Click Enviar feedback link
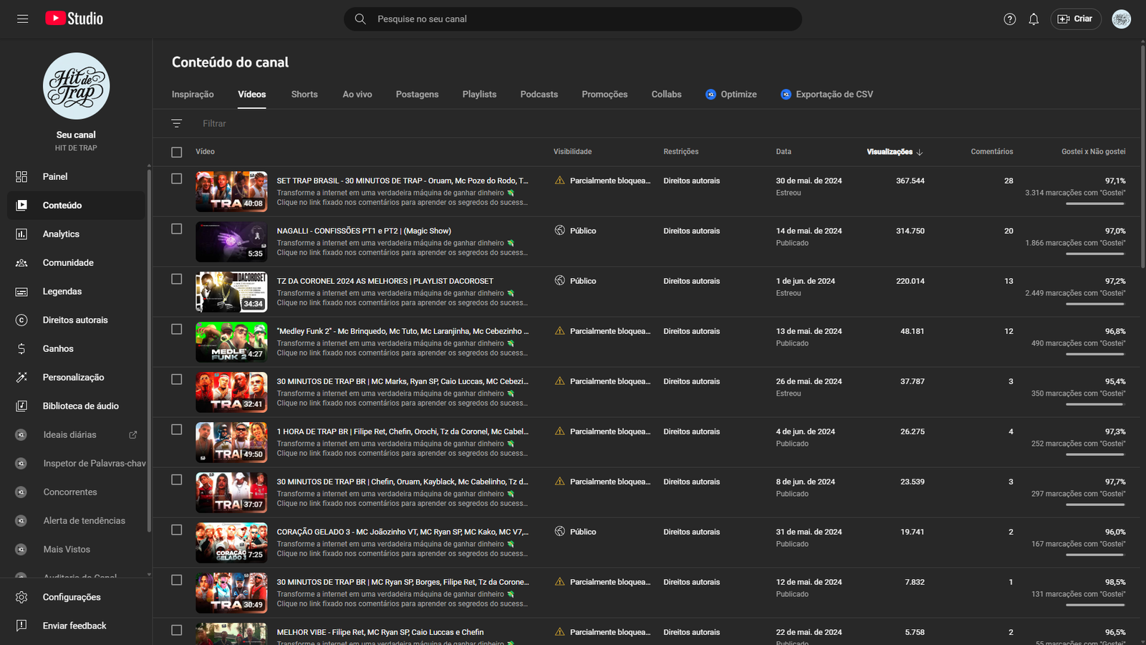The height and width of the screenshot is (645, 1146). 74,626
